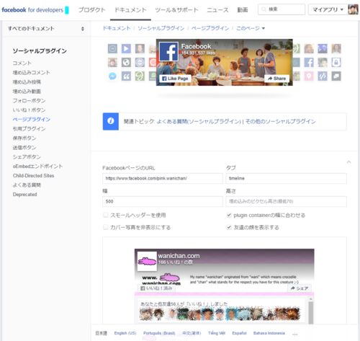Open いいね！ボタン in the sidebar

[29, 110]
